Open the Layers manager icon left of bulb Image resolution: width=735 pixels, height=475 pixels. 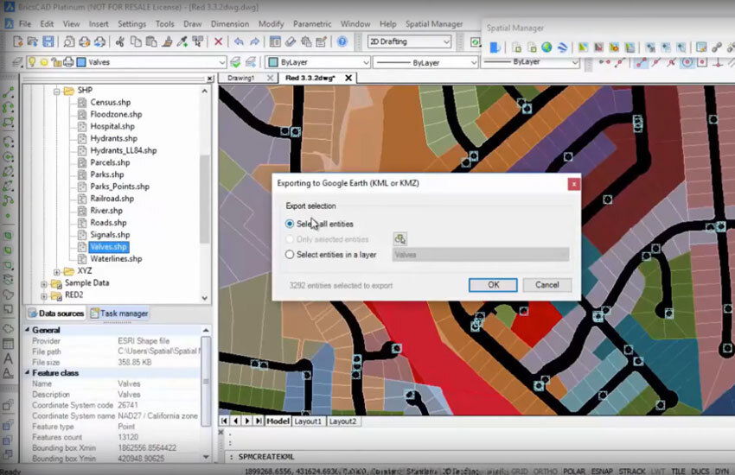(x=18, y=62)
